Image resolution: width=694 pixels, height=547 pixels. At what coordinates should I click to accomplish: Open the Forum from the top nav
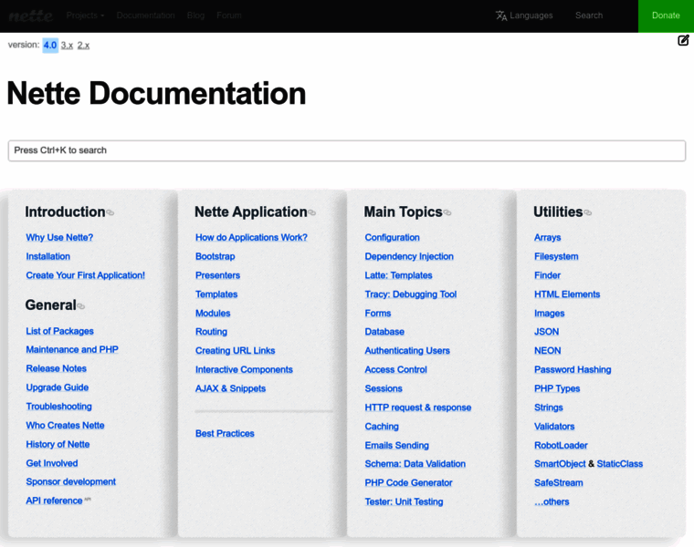point(229,15)
